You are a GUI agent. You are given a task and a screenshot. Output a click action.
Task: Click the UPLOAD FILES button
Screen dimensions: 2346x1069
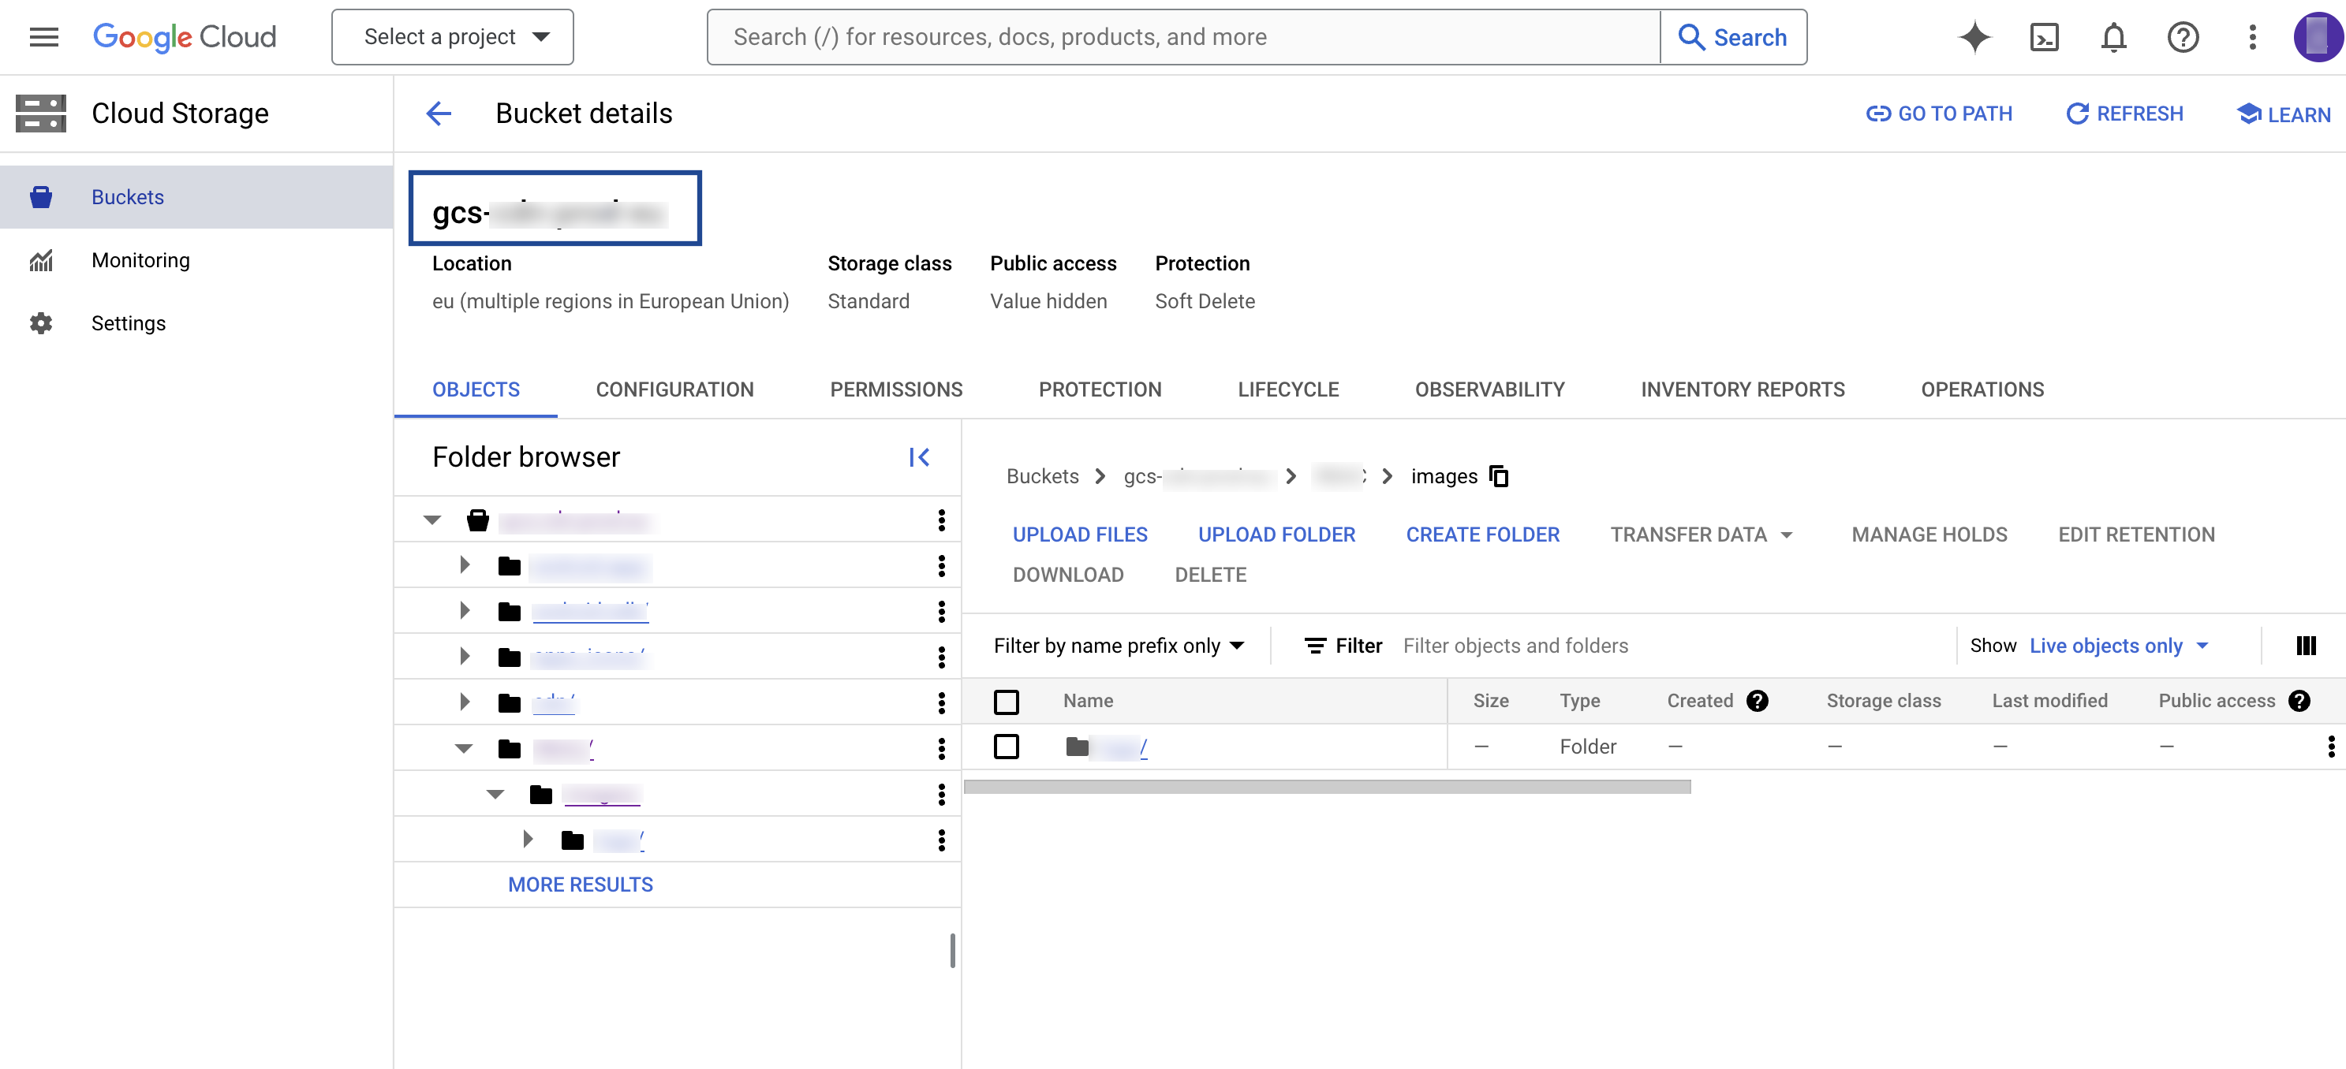click(1079, 534)
